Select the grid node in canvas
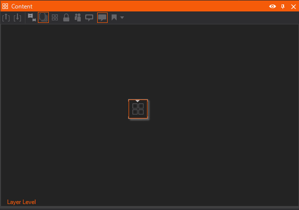 click(138, 109)
